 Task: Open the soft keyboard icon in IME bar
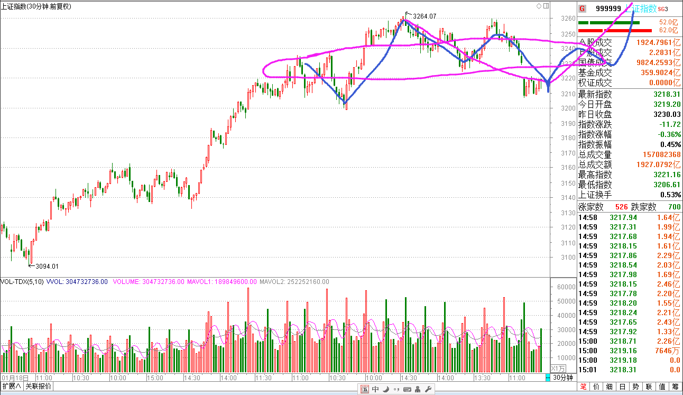(407, 390)
